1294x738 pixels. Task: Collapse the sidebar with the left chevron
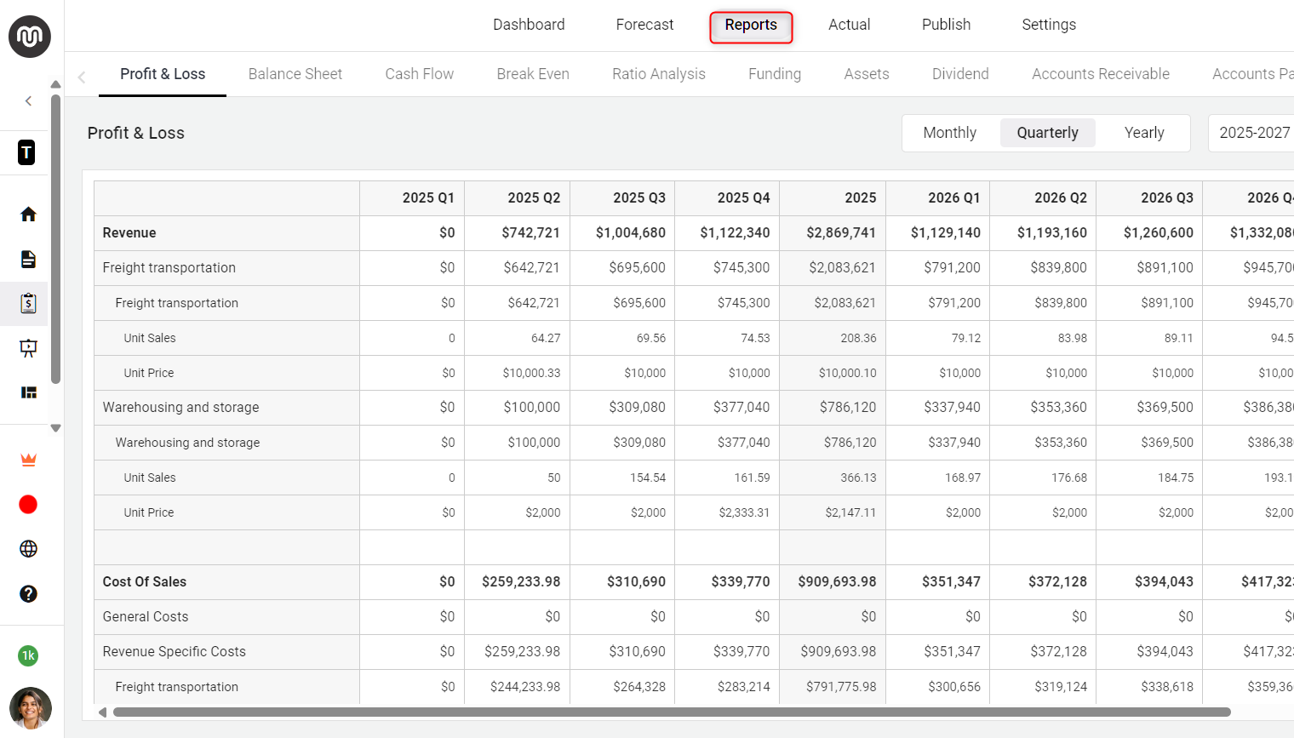pos(28,101)
